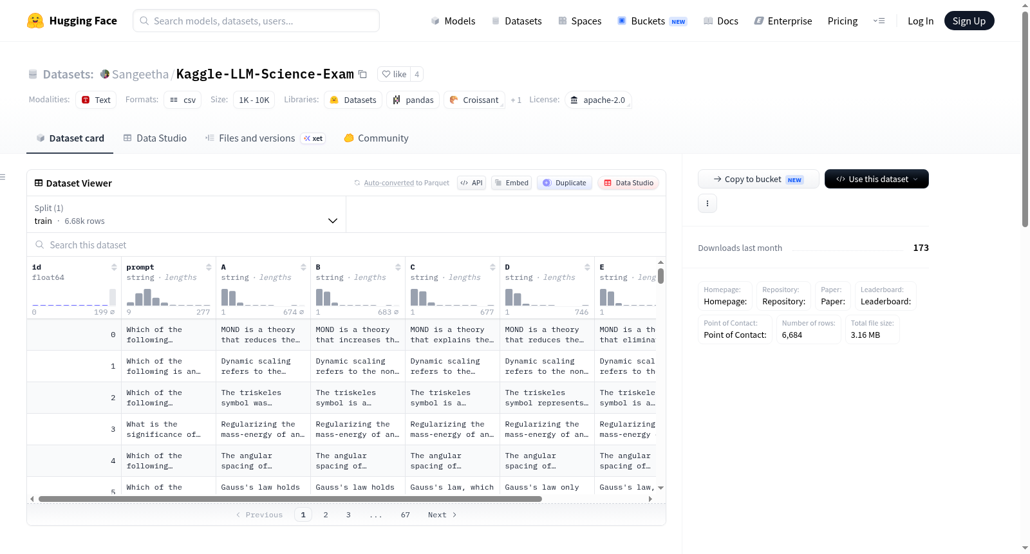This screenshot has height=554, width=1030.
Task: Click column A lengths histogram
Action: click(x=263, y=297)
